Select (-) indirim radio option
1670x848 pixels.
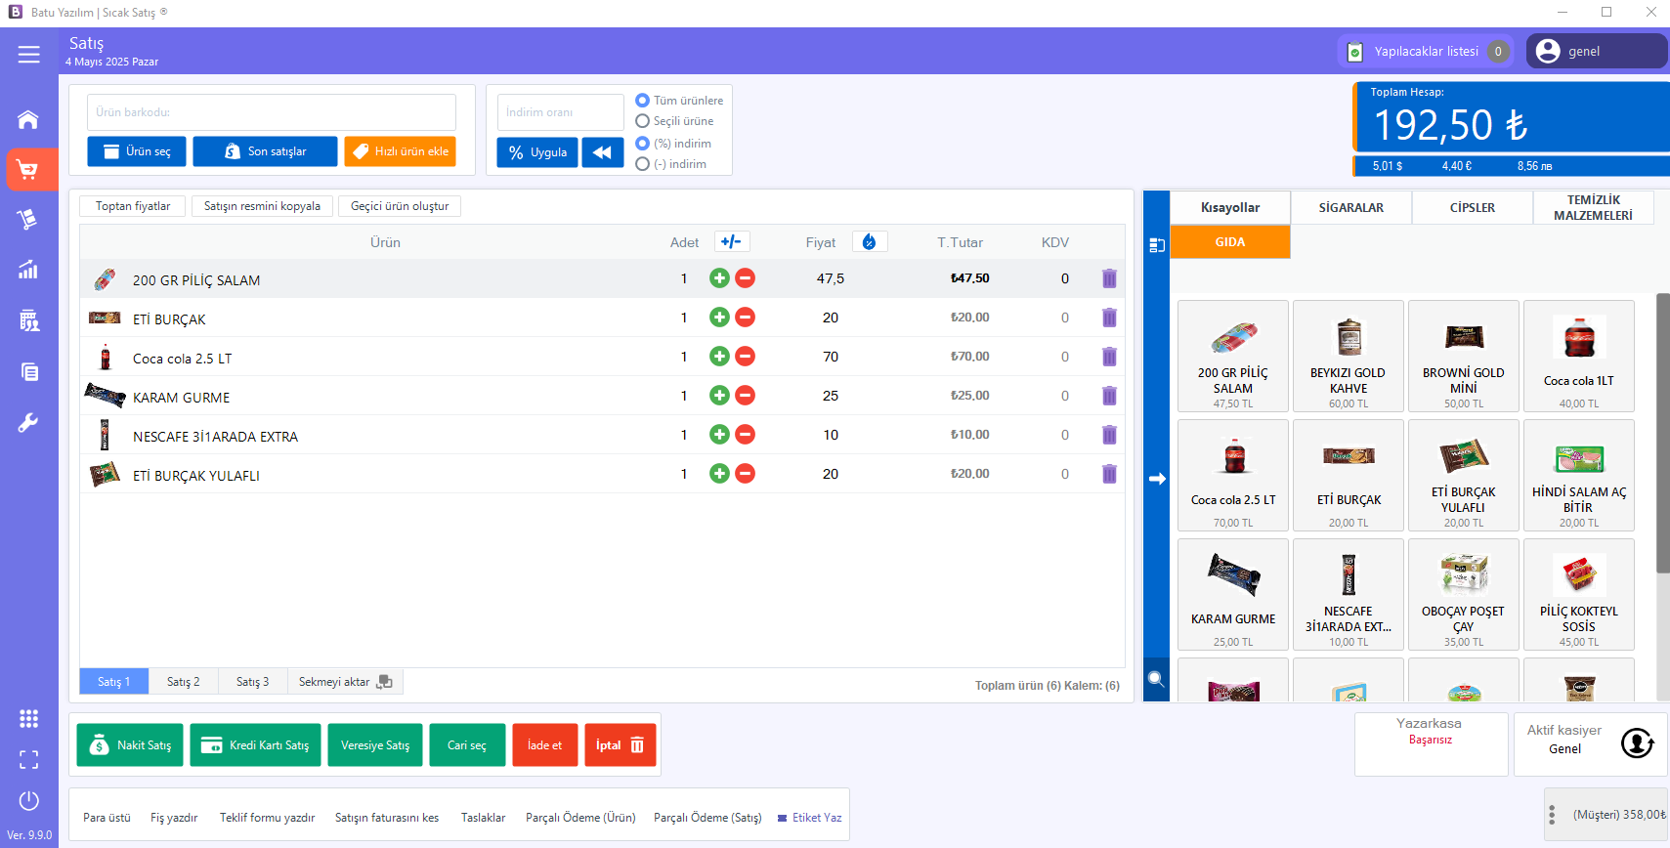click(x=670, y=164)
